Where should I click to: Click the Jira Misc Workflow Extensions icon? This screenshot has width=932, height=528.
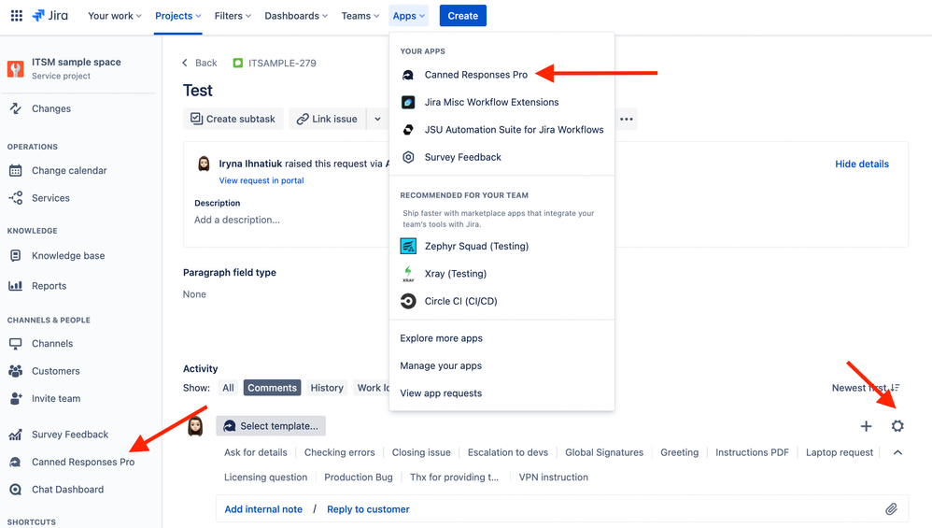408,102
